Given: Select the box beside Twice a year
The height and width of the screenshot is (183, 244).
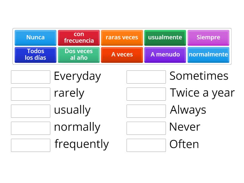Looking at the screenshot, I should [146, 94].
